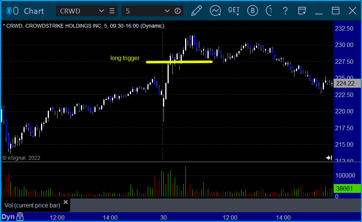Select the Vol (current price bar) label
This screenshot has height=222, width=362.
[32, 205]
